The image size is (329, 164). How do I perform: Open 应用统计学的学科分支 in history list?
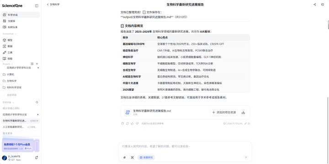click(21, 115)
